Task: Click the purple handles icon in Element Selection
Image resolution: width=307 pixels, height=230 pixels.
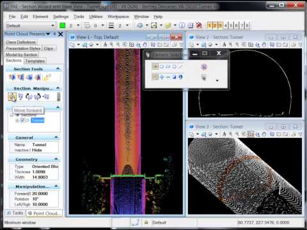Action: (204, 67)
